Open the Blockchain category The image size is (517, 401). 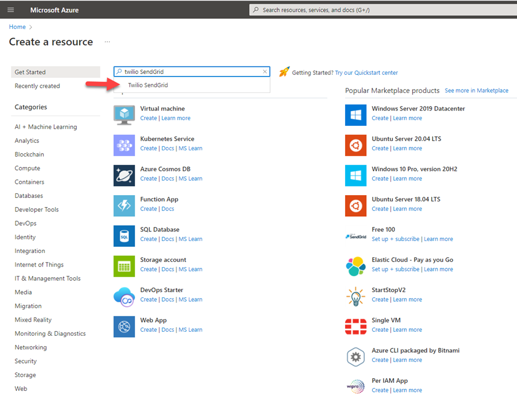[30, 154]
